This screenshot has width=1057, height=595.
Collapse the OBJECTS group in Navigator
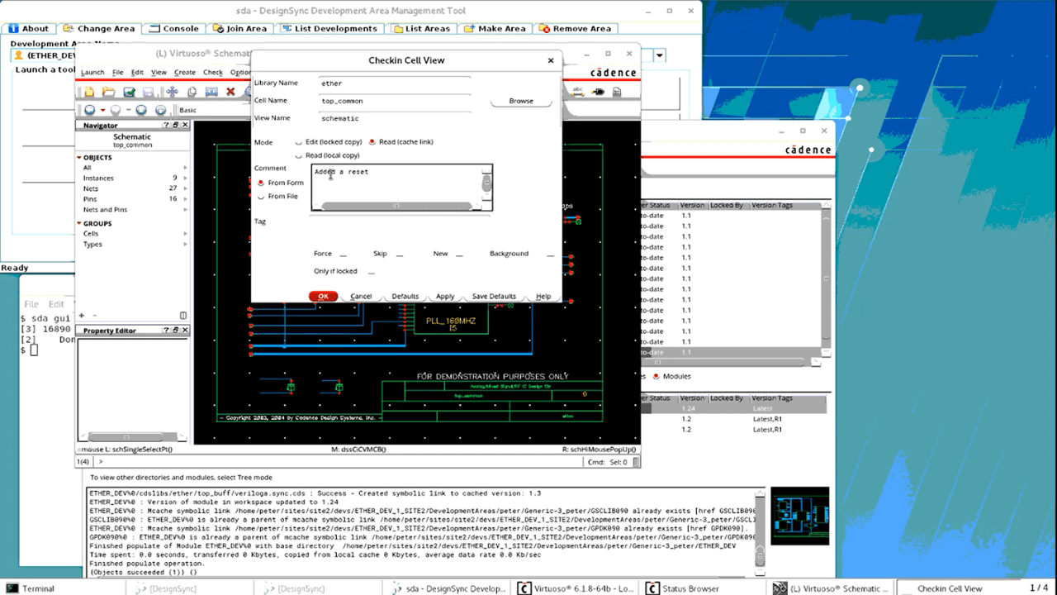81,157
